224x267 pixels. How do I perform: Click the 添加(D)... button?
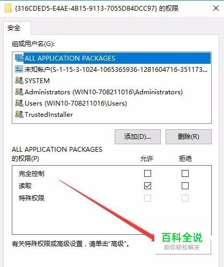[x=138, y=137]
